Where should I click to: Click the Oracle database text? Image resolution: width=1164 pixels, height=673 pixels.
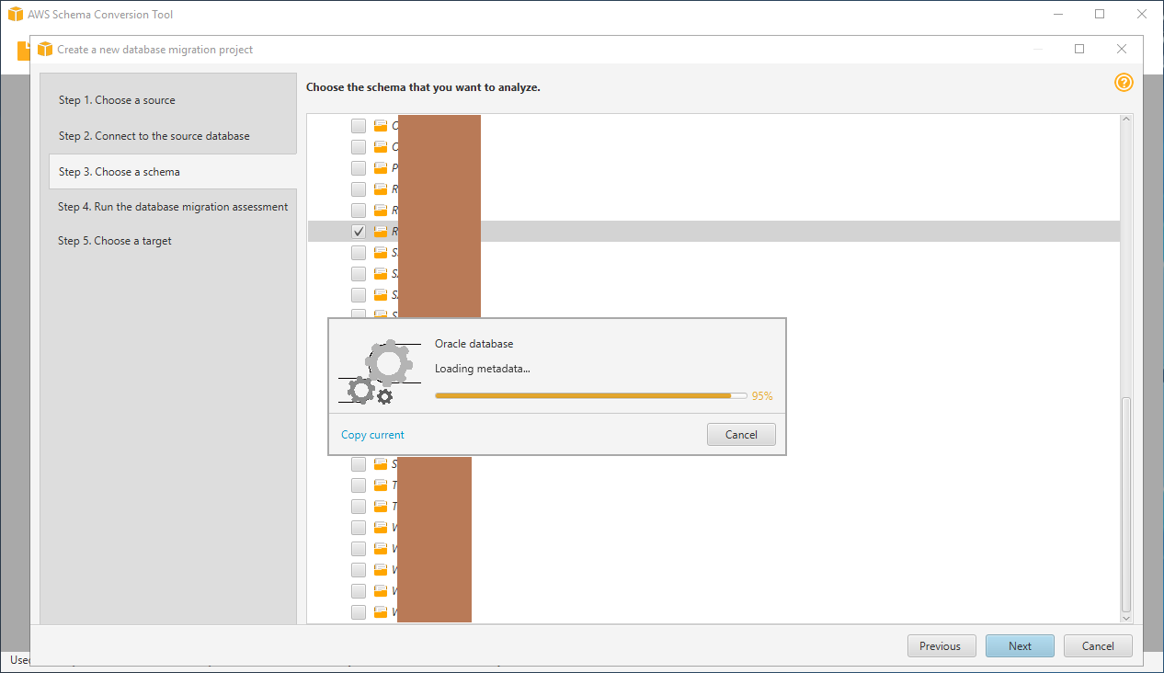[474, 344]
